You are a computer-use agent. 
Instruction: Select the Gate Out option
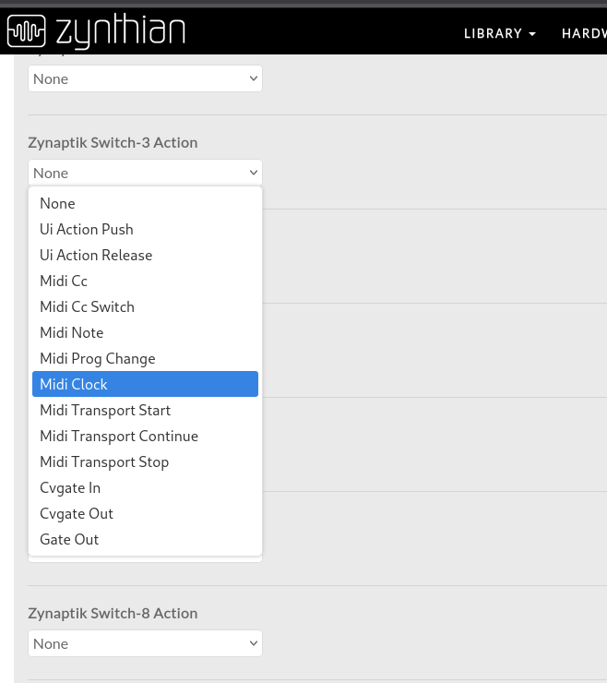pos(69,539)
